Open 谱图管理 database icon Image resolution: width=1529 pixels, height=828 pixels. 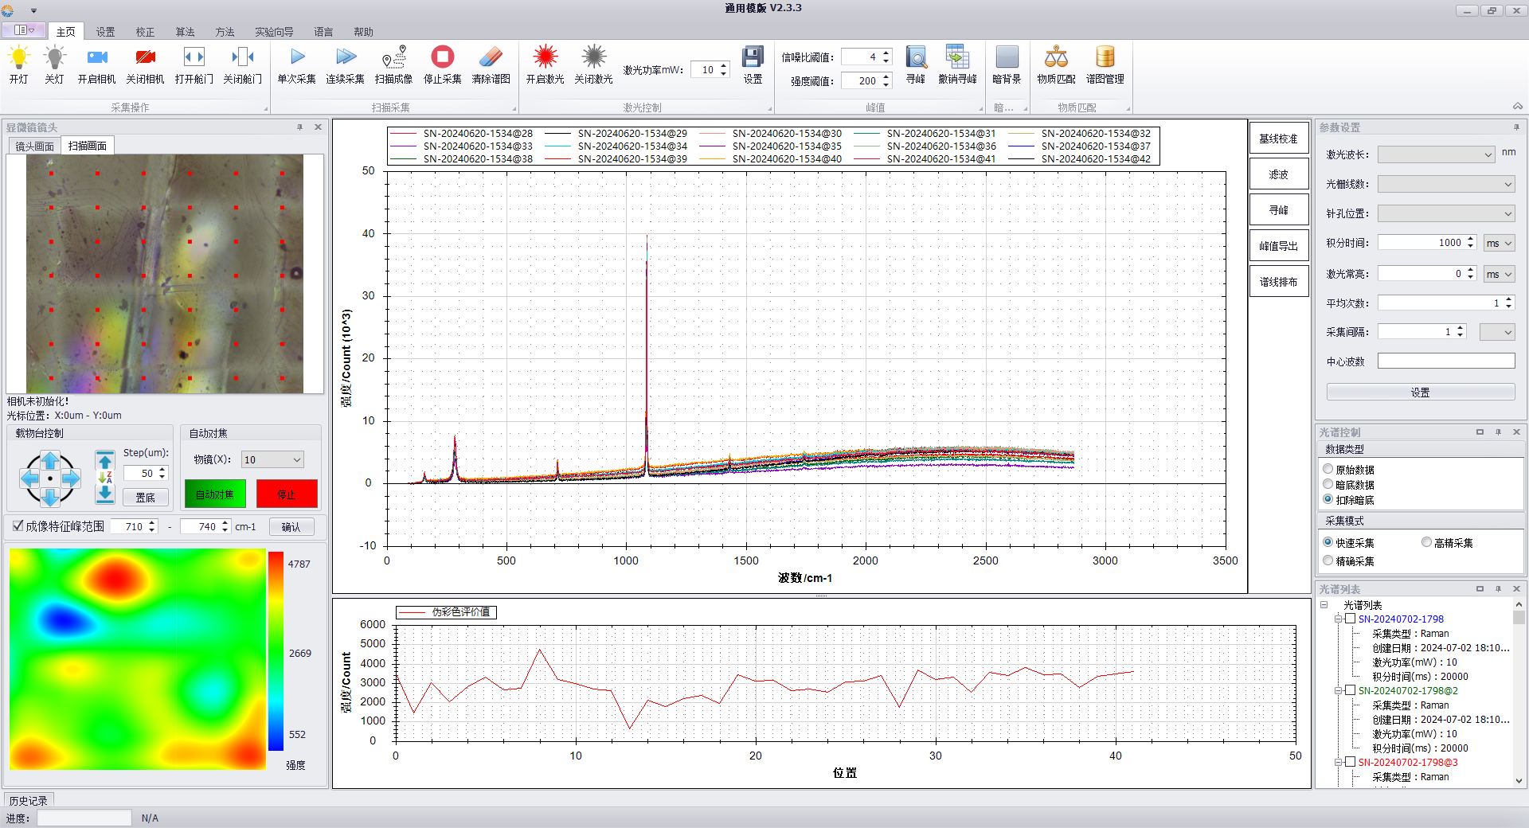(1105, 58)
